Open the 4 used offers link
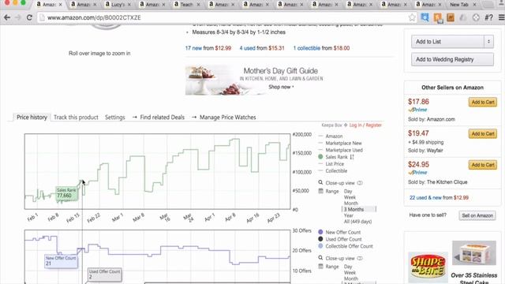The image size is (505, 284). [x=247, y=48]
